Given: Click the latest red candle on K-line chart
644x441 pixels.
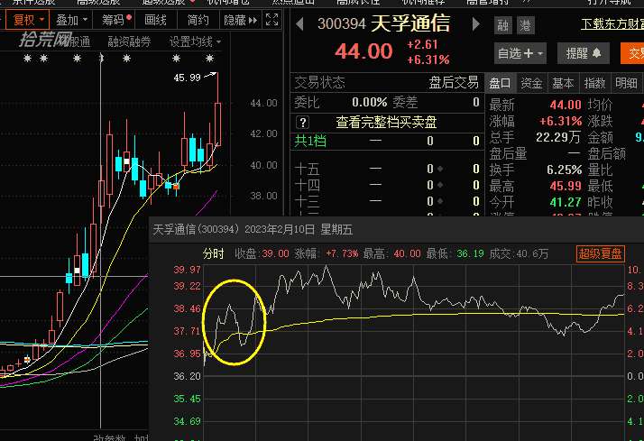Looking at the screenshot, I should [x=217, y=124].
